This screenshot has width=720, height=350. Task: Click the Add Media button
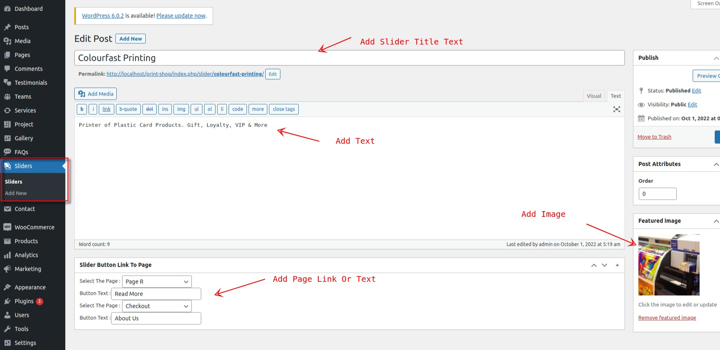(x=96, y=94)
